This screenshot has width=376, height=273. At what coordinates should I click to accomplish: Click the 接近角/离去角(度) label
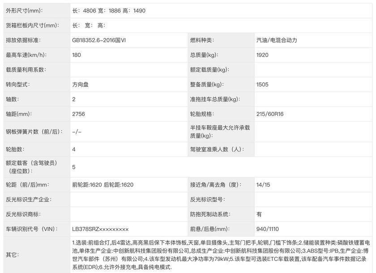216,185
